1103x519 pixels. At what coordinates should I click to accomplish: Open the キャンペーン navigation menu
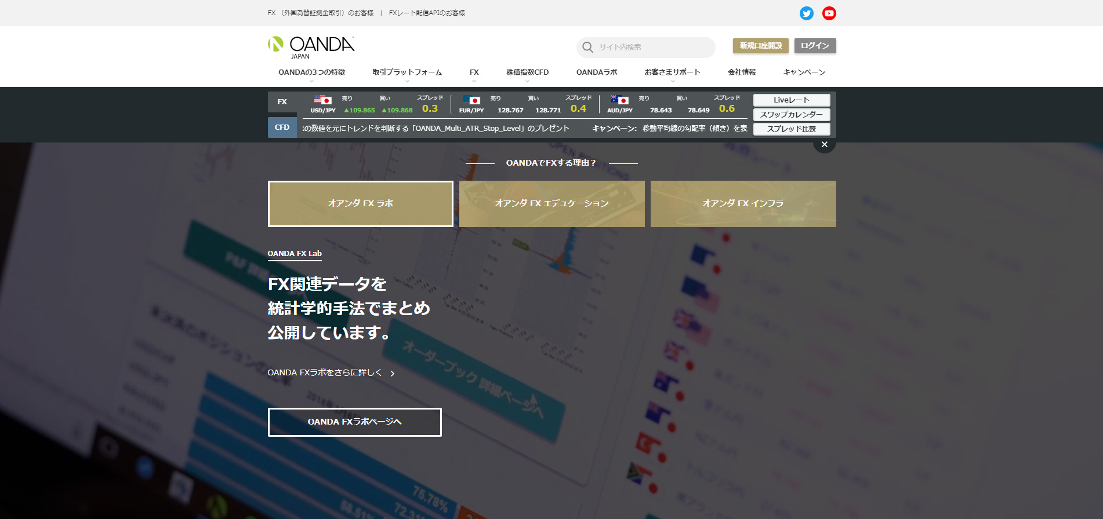(804, 73)
